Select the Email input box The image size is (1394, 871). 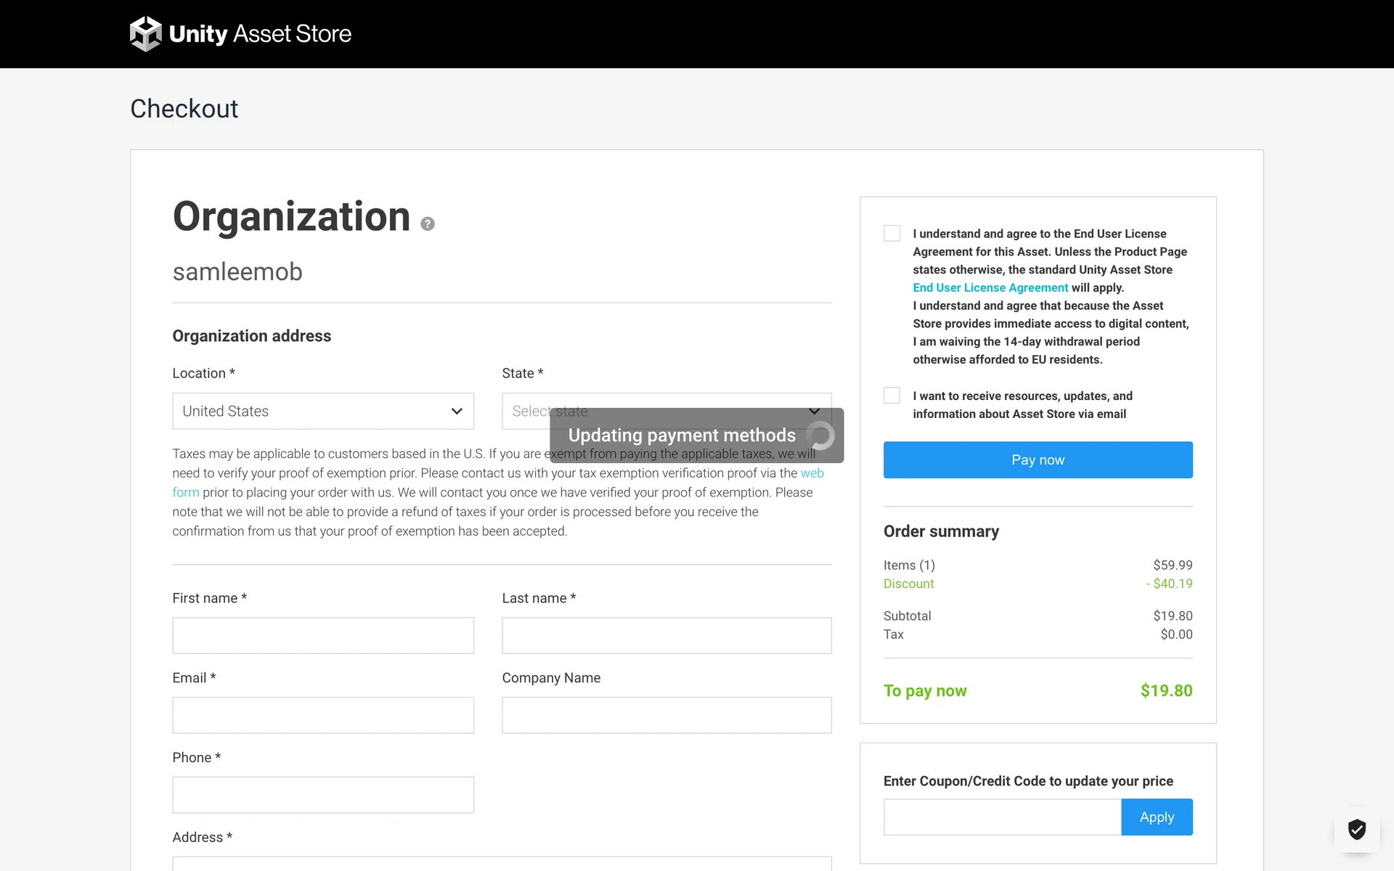(323, 715)
